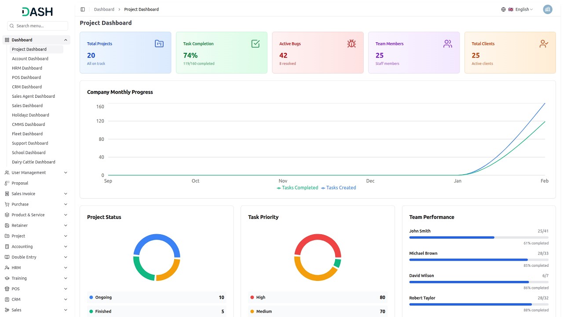Toggle Tasks Completed legend series
This screenshot has width=563, height=317.
297,188
